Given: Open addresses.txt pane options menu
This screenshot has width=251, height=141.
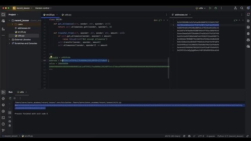Looking at the screenshot, I should coord(242,15).
